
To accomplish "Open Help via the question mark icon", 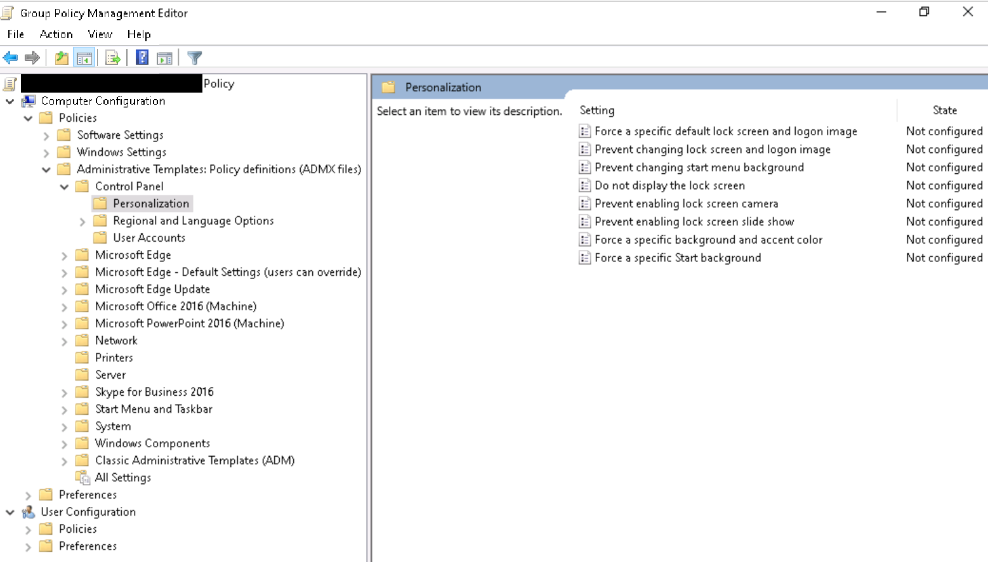I will pyautogui.click(x=142, y=58).
